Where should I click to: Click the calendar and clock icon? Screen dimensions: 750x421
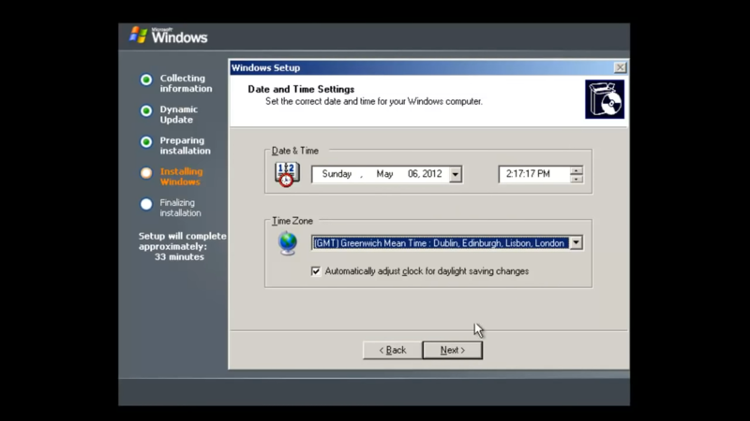click(x=287, y=174)
